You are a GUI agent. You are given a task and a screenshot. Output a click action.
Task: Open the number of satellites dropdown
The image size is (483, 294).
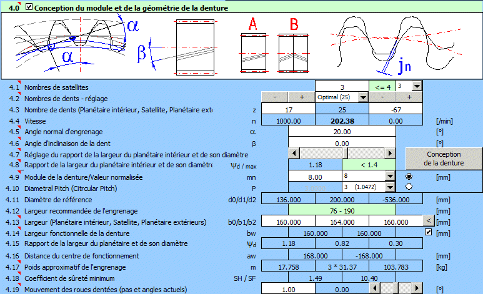click(x=417, y=86)
